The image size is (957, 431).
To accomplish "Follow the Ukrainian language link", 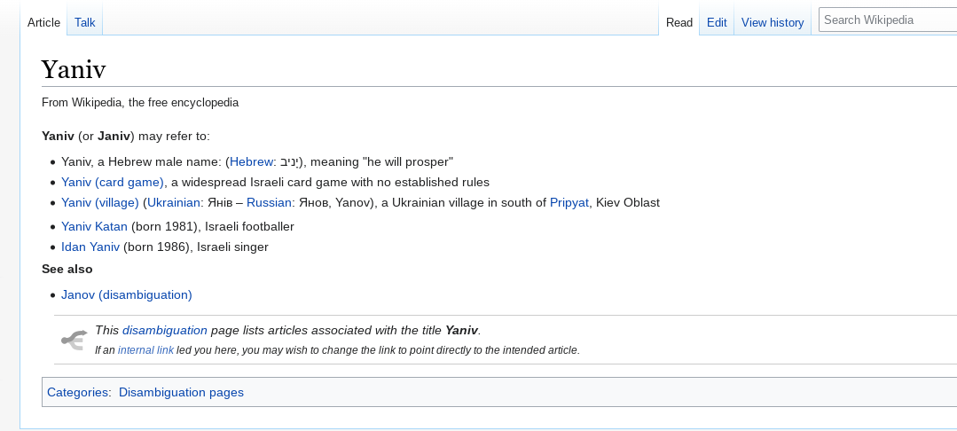I will (173, 203).
